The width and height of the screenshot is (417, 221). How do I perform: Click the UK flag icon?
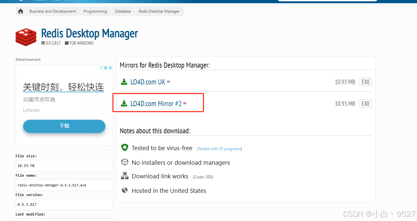click(168, 82)
